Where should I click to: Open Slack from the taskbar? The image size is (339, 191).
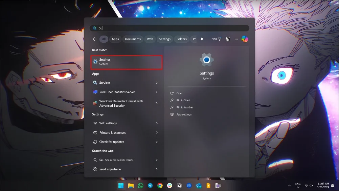pos(170,186)
